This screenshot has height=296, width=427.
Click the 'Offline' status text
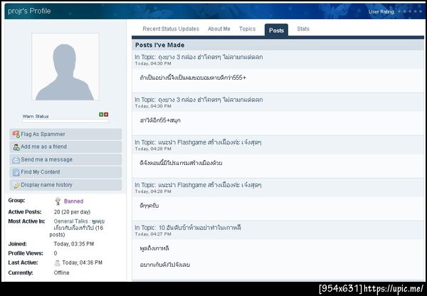61,273
